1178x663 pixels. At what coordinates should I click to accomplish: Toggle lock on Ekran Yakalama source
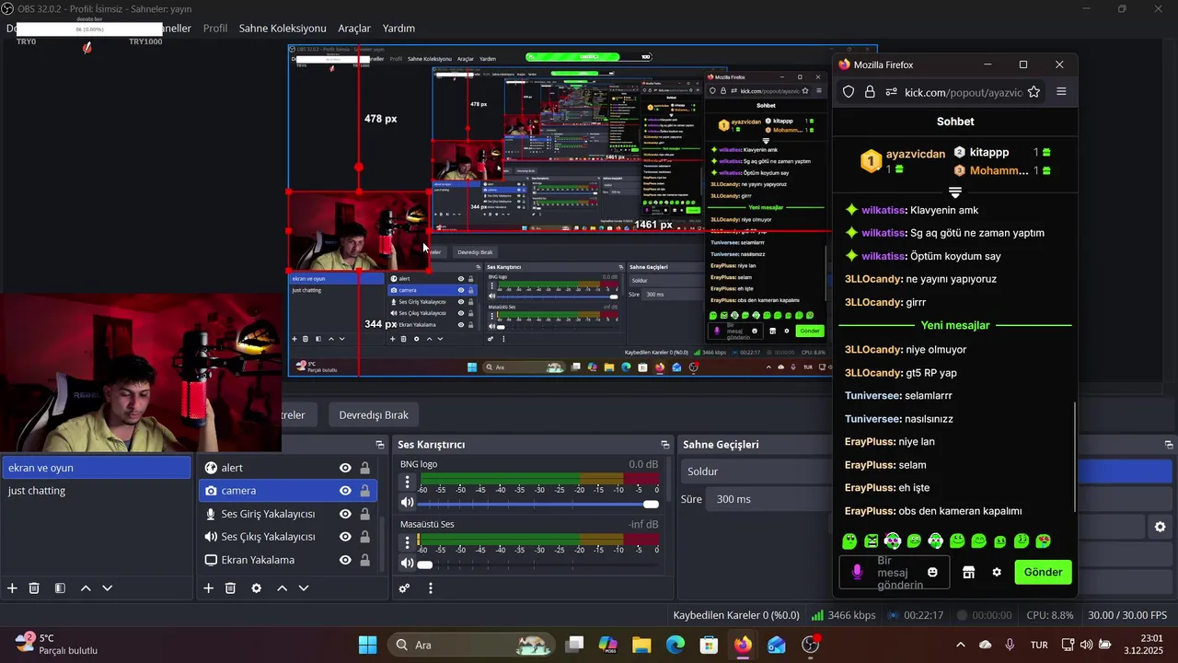click(365, 560)
